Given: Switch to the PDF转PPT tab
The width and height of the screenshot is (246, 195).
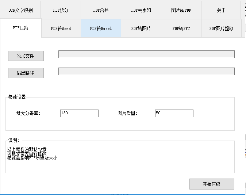Looking at the screenshot, I should tap(181, 28).
